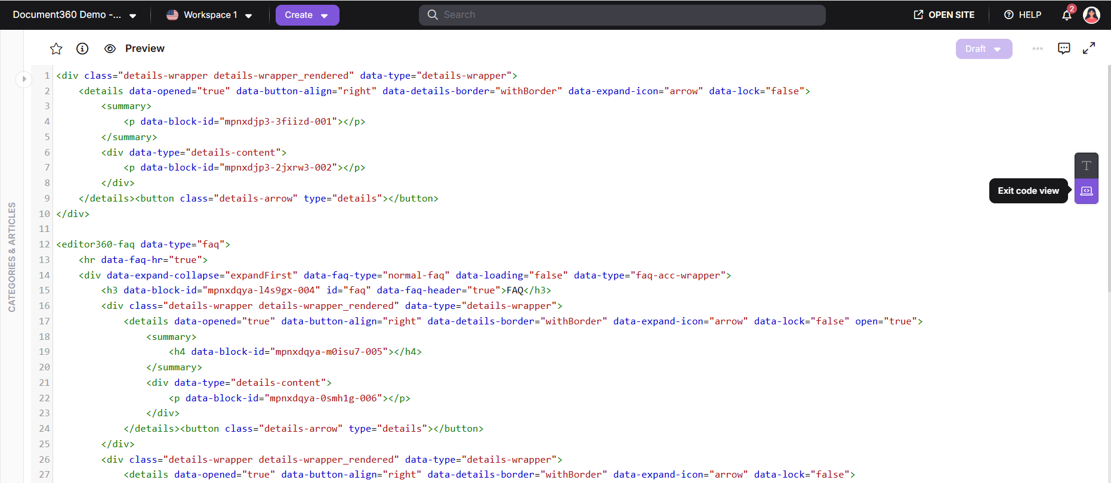Click line 6 details-content div code

coord(194,153)
